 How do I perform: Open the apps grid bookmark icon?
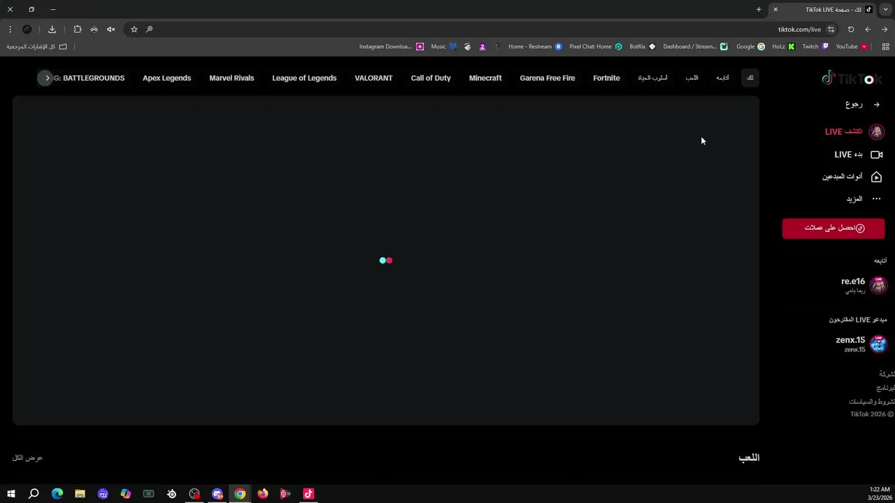[885, 47]
